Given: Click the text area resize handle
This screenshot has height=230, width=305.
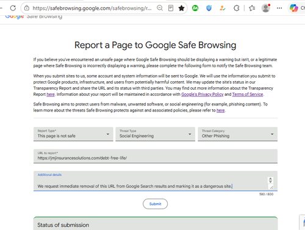Looking at the screenshot, I should point(271,187).
